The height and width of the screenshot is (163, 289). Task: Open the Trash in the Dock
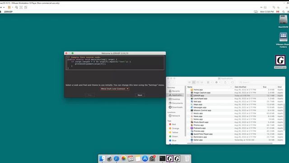click(186, 158)
